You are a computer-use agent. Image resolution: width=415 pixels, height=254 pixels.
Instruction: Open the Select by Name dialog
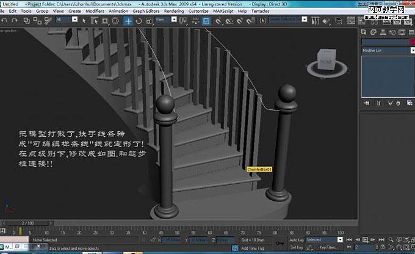tap(94, 21)
